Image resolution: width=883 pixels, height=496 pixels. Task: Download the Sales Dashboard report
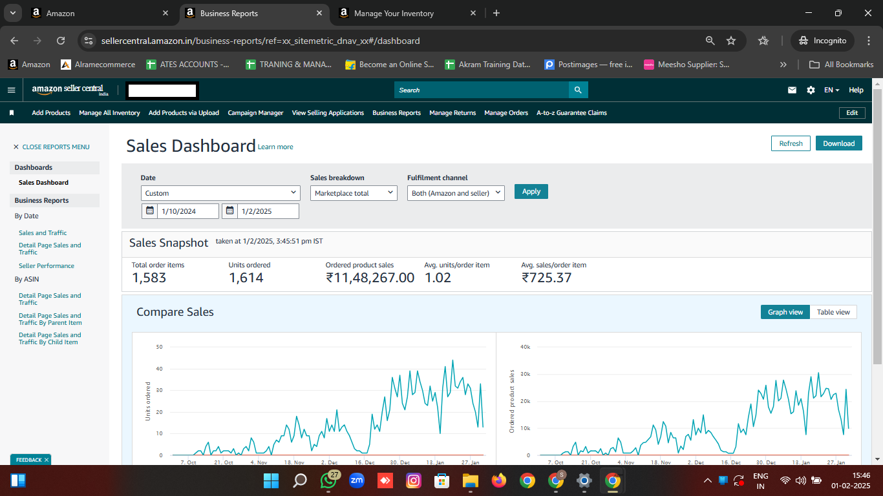click(x=839, y=143)
